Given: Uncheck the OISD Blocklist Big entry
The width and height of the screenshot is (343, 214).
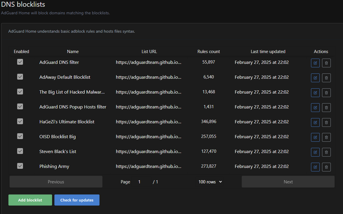Looking at the screenshot, I should [x=20, y=136].
